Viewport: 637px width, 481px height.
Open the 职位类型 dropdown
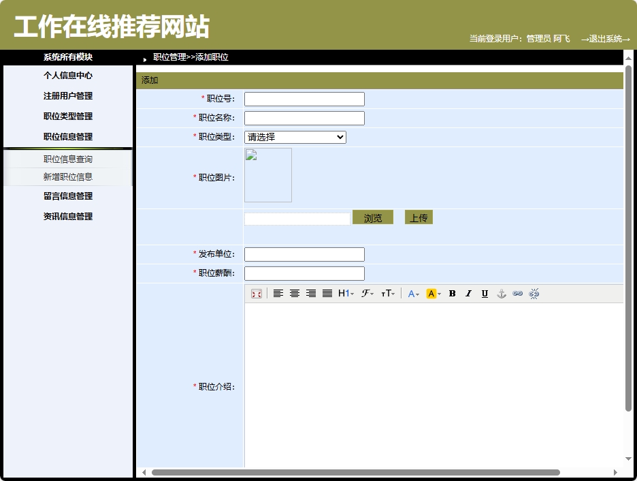295,137
